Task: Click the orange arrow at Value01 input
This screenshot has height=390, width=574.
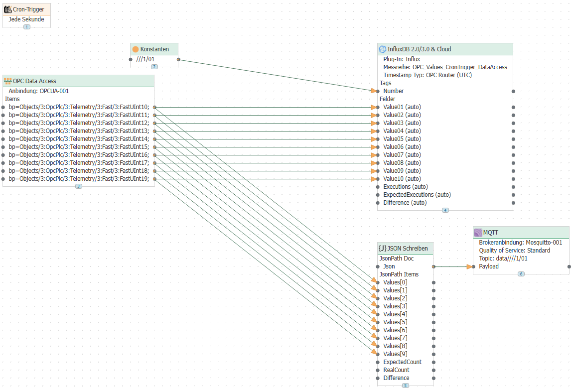Action: (374, 107)
